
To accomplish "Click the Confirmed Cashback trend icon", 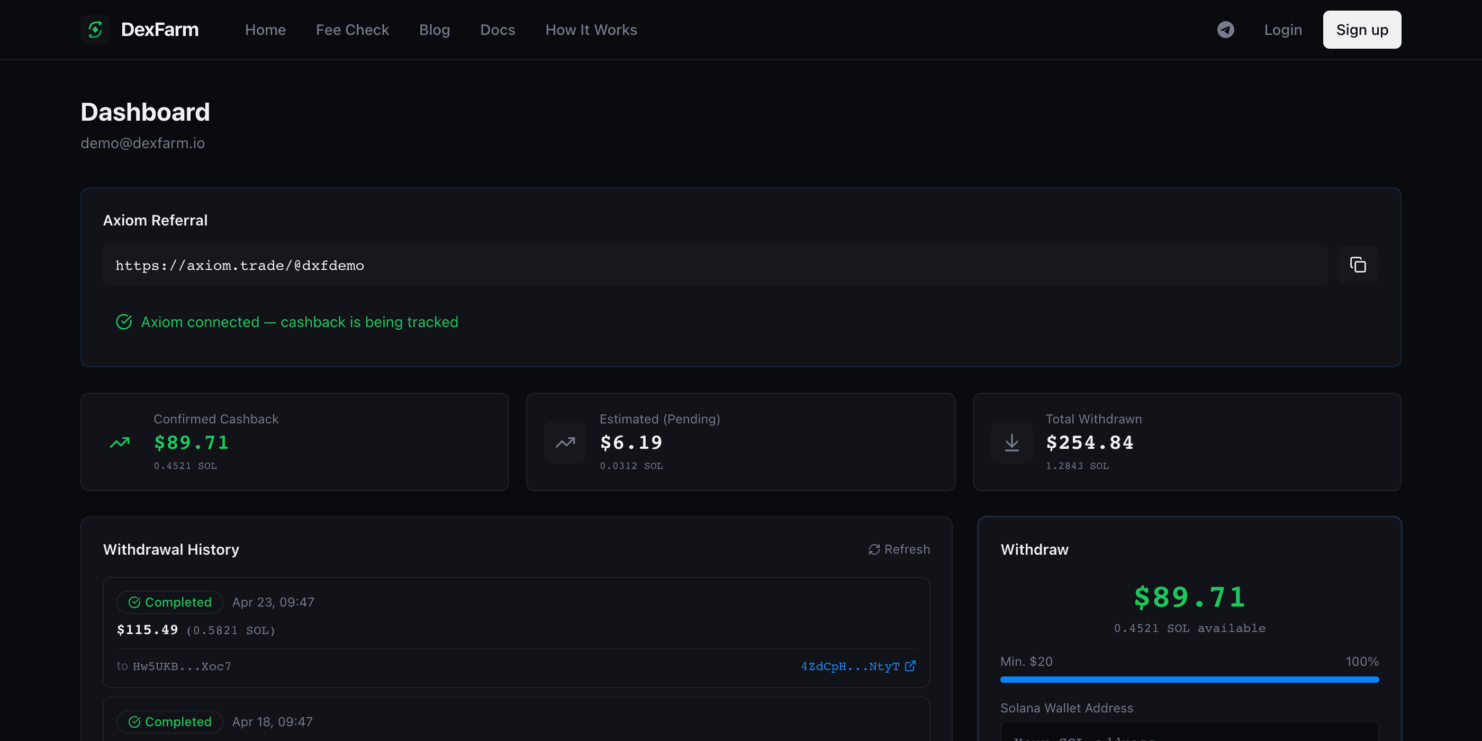I will tap(120, 442).
